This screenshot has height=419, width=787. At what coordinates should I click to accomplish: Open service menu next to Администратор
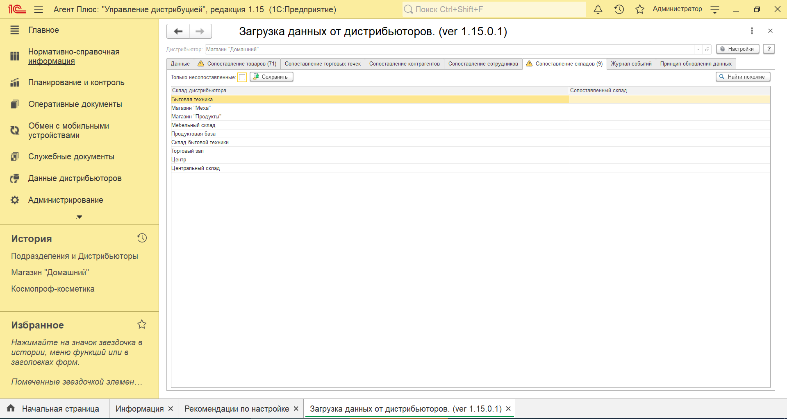pyautogui.click(x=715, y=10)
